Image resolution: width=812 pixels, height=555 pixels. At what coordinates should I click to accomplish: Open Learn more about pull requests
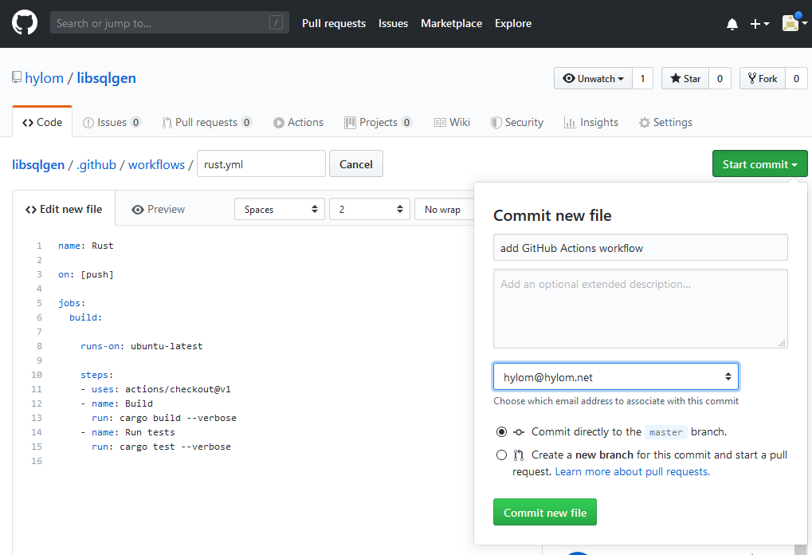[x=632, y=471]
